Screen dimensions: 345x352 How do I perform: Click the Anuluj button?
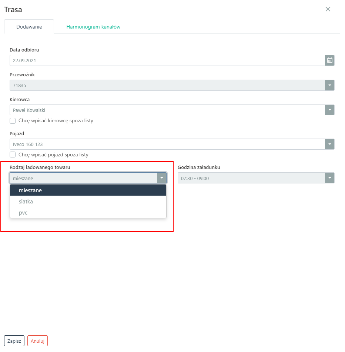tap(37, 341)
